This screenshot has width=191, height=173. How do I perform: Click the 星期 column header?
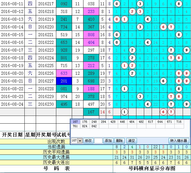(x=30, y=135)
